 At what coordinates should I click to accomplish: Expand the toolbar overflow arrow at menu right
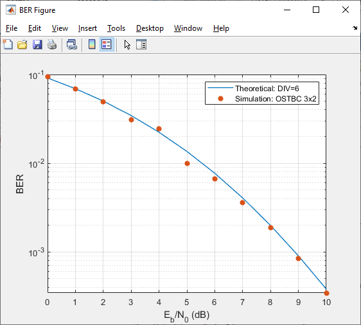(x=355, y=28)
